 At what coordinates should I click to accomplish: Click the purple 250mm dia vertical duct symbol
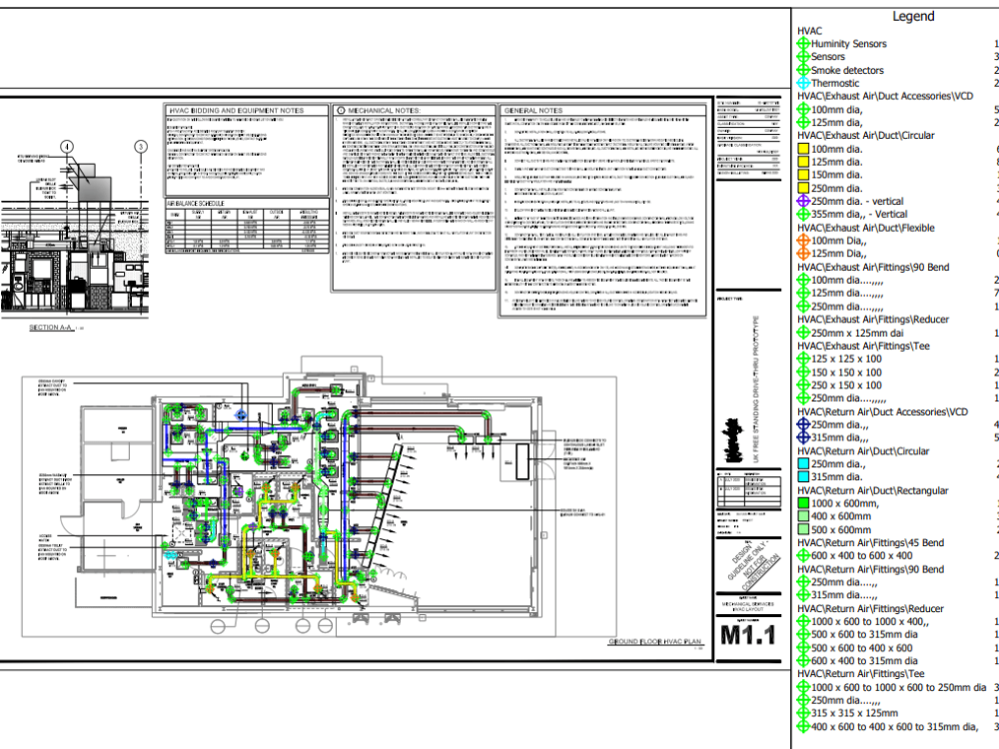tap(805, 200)
